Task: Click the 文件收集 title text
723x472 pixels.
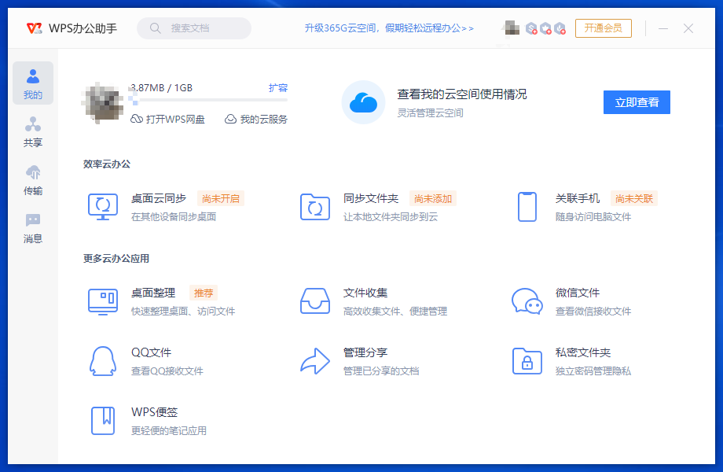Action: [365, 293]
